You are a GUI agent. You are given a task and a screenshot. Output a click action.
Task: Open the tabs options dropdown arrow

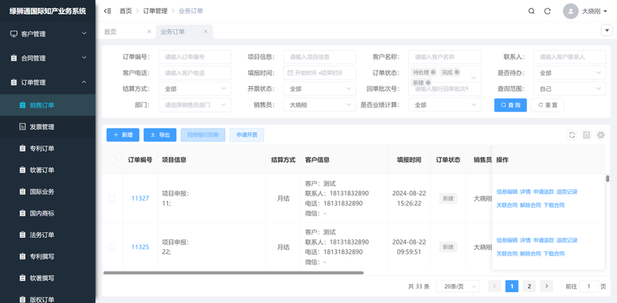click(x=607, y=30)
